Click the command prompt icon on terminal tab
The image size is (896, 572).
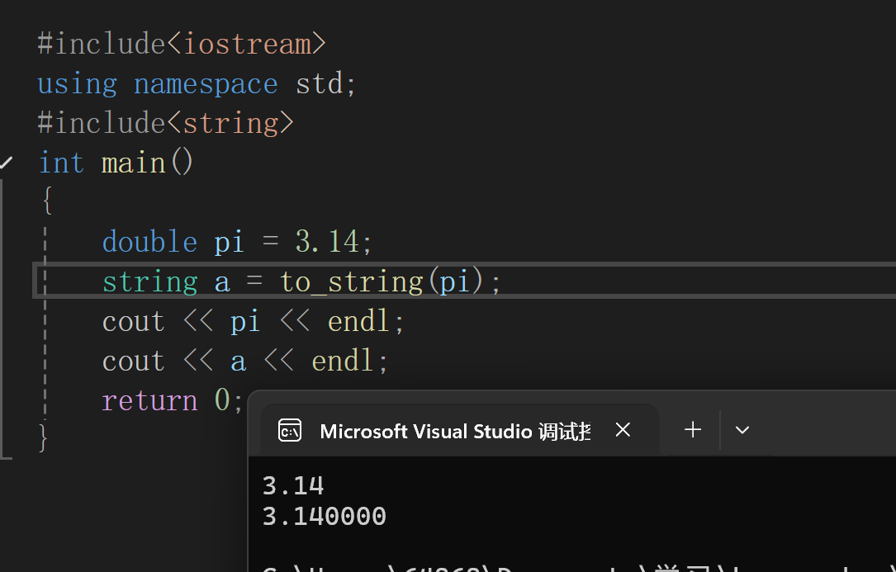[289, 430]
